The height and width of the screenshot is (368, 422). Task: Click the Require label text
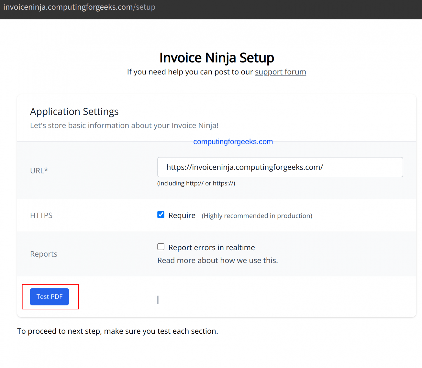pyautogui.click(x=182, y=215)
